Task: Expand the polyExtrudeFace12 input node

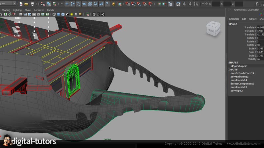Action: (x=242, y=73)
